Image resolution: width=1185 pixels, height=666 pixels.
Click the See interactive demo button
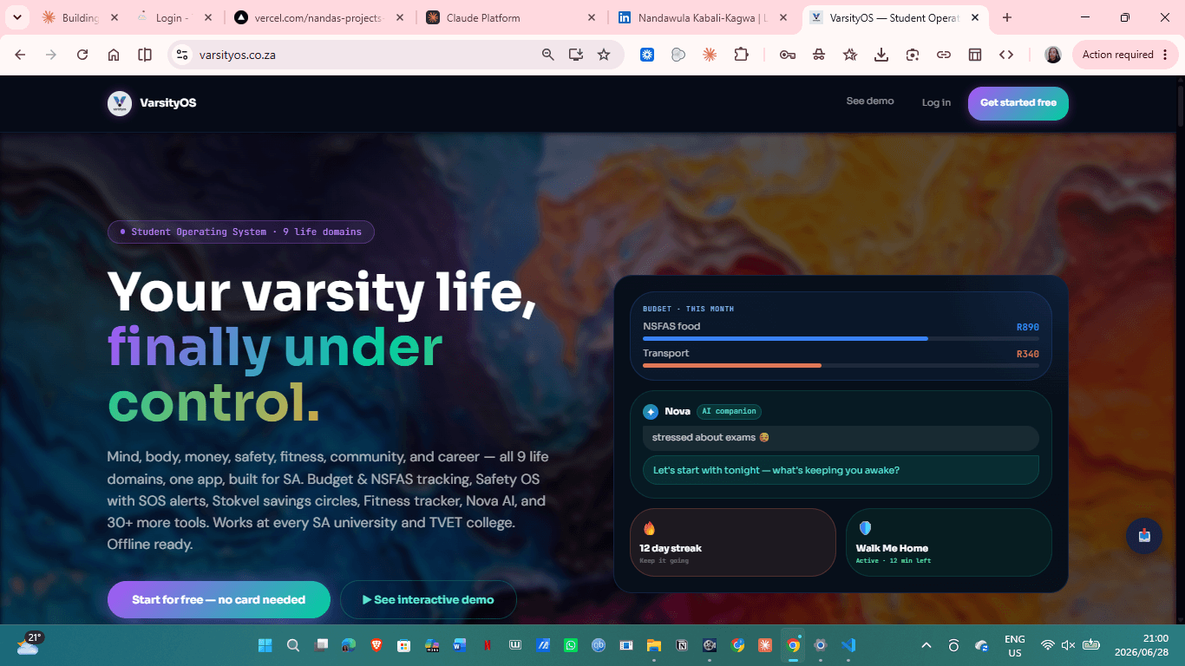coord(429,599)
